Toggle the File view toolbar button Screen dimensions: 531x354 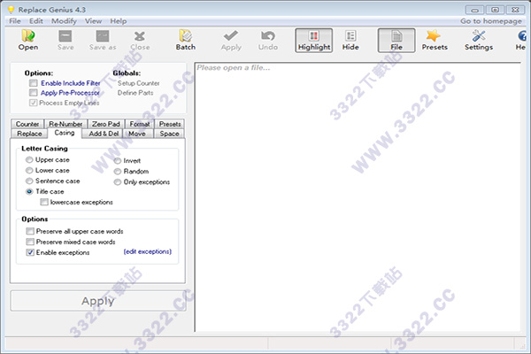(396, 41)
